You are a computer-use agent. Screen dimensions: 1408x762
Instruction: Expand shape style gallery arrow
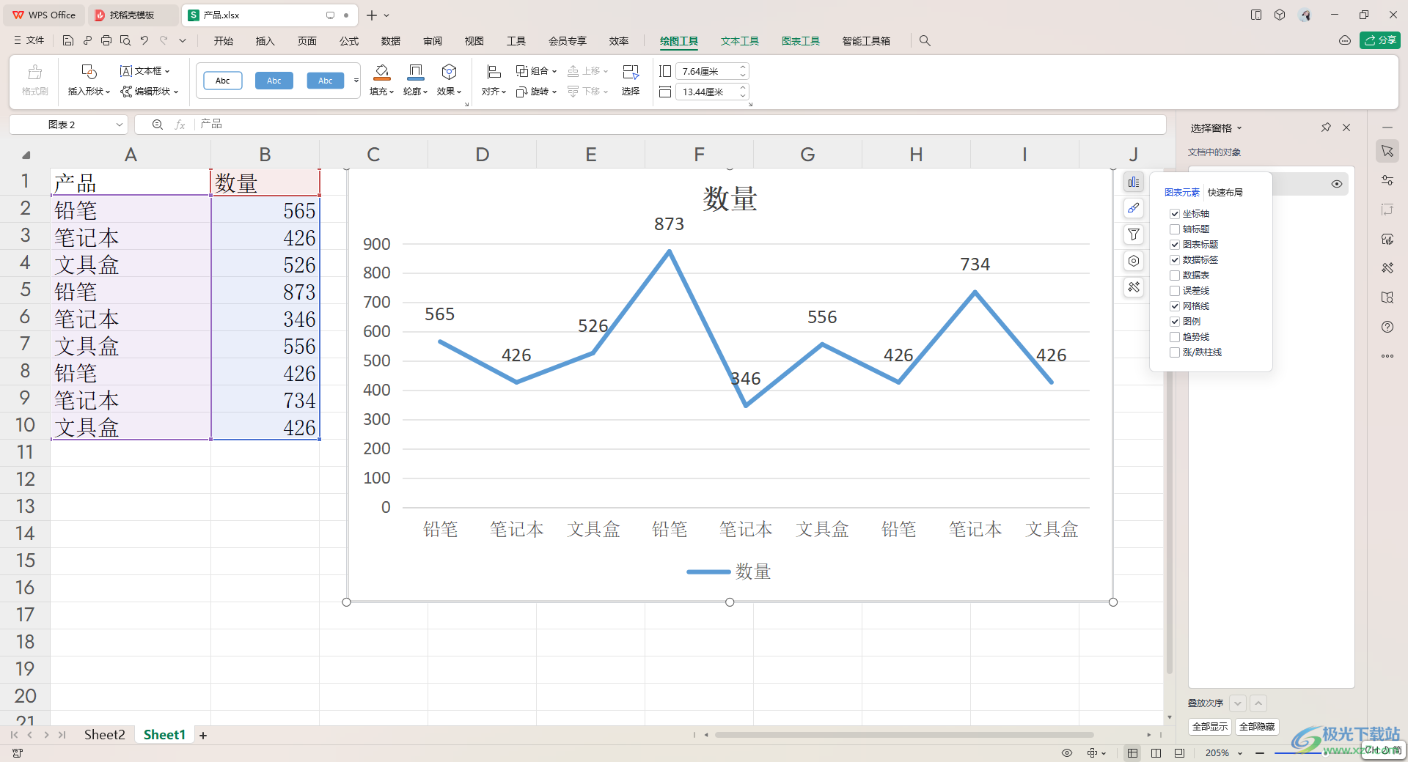356,80
